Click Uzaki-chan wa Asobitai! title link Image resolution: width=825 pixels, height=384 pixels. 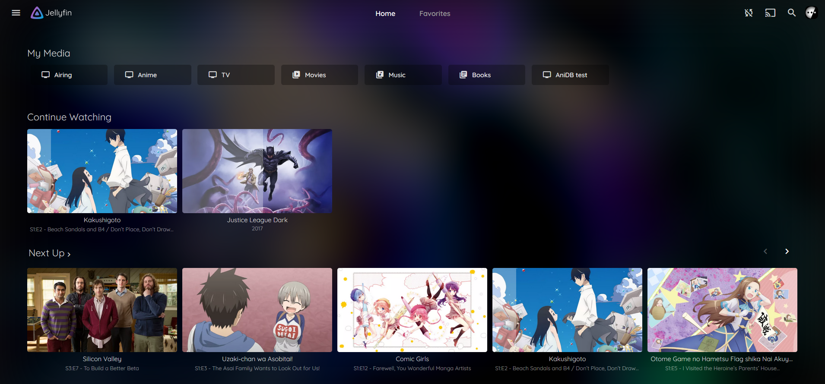tap(257, 359)
